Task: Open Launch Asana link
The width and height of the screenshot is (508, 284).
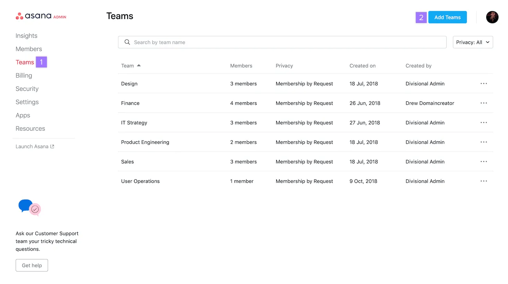Action: [x=35, y=146]
